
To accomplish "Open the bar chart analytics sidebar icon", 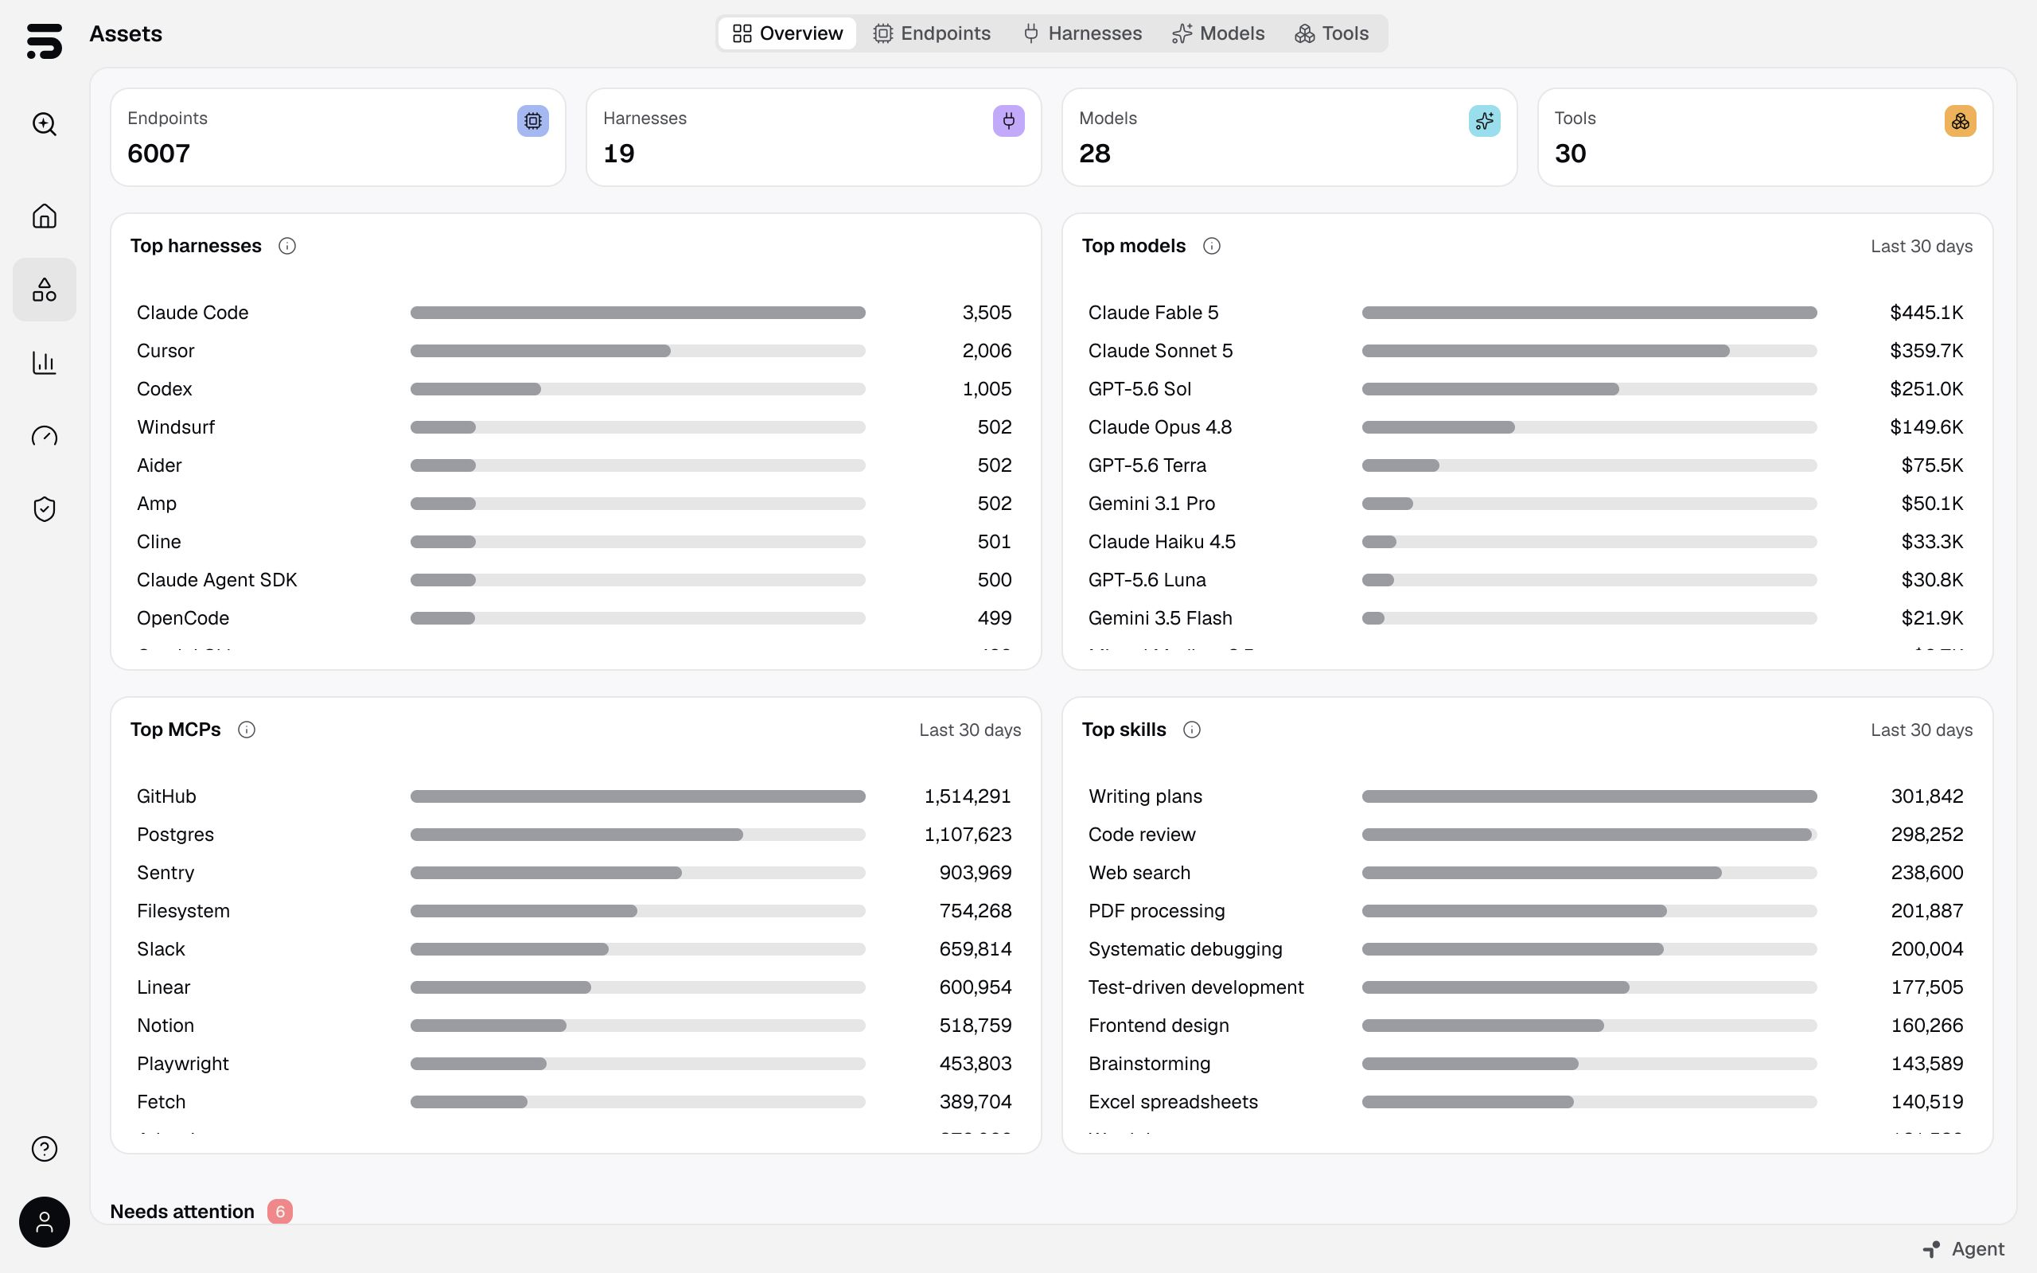I will point(44,363).
